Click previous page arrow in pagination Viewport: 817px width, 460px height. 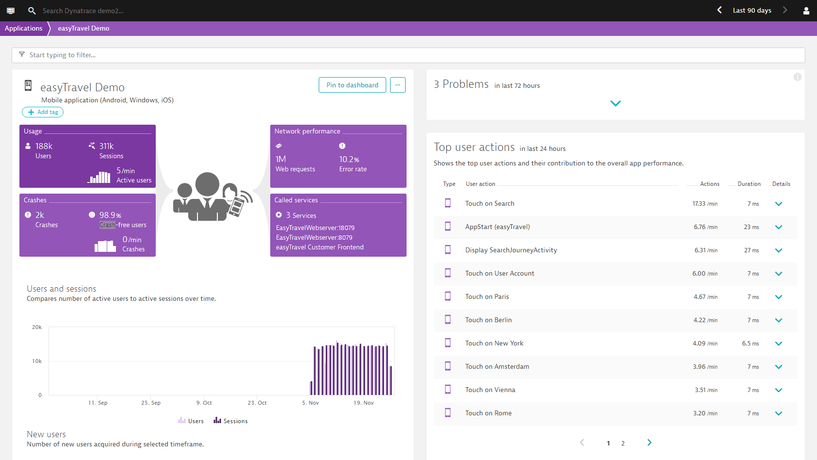pyautogui.click(x=582, y=443)
